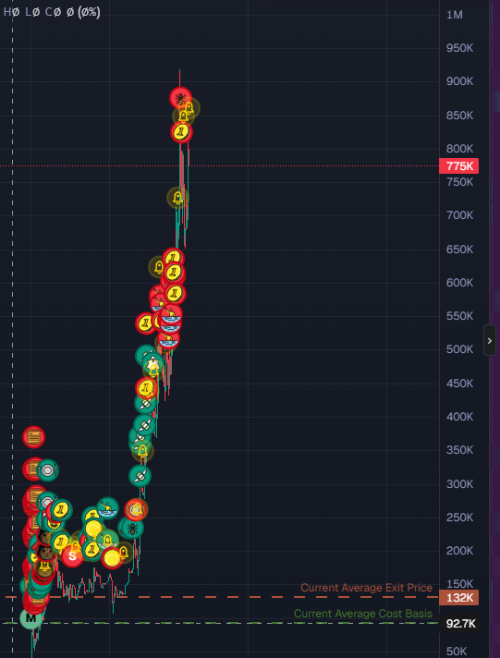This screenshot has width=500, height=658.
Task: Select the leftmost red coin marker near 540K
Action: [146, 323]
